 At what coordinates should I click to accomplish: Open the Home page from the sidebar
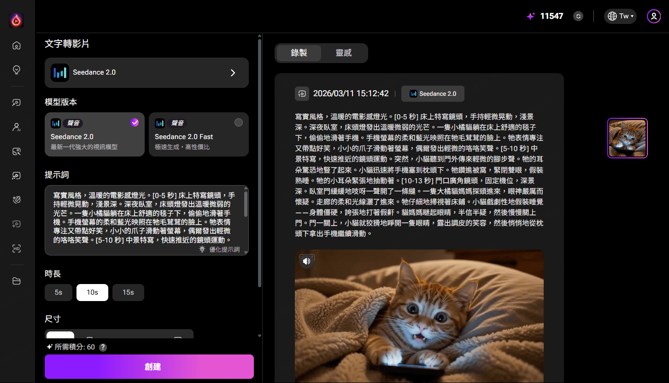click(16, 46)
